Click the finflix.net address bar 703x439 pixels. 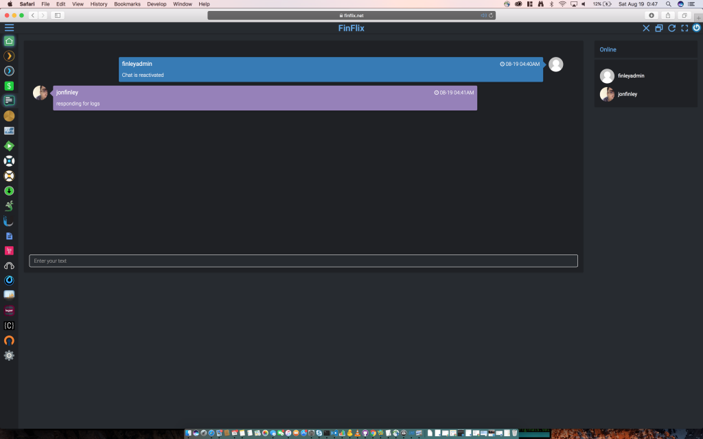(x=351, y=15)
